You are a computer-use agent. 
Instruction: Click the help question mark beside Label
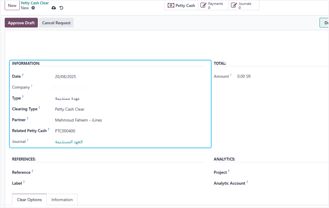click(x=24, y=182)
